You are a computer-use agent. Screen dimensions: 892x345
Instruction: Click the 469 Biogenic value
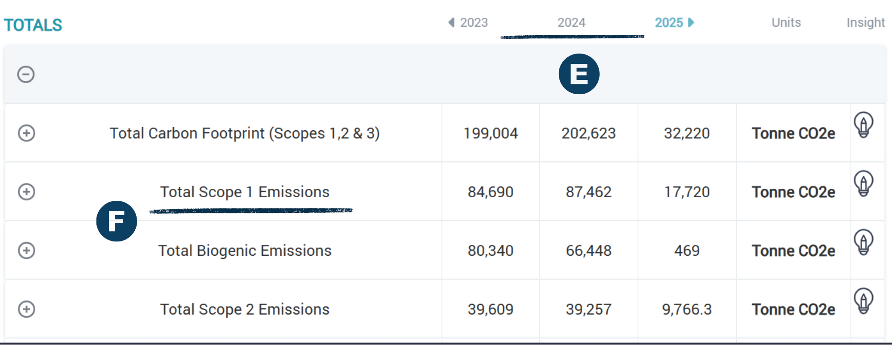687,251
